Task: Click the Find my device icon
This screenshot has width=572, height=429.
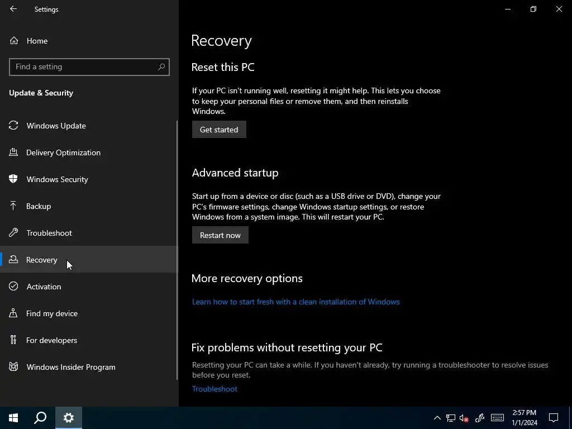Action: (x=13, y=313)
